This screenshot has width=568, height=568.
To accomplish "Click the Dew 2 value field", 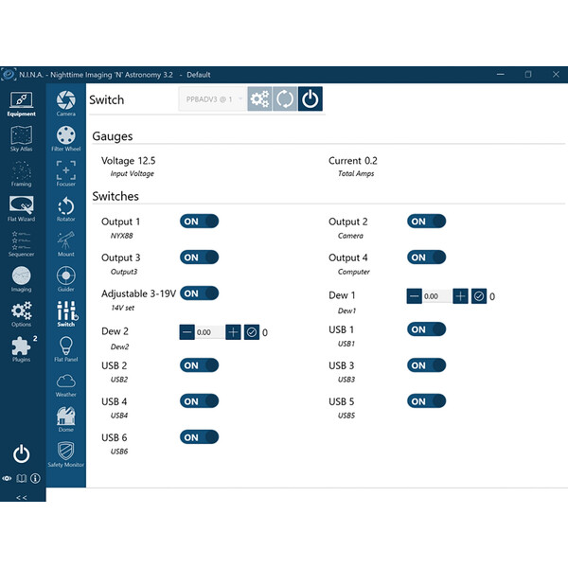I will pyautogui.click(x=210, y=332).
